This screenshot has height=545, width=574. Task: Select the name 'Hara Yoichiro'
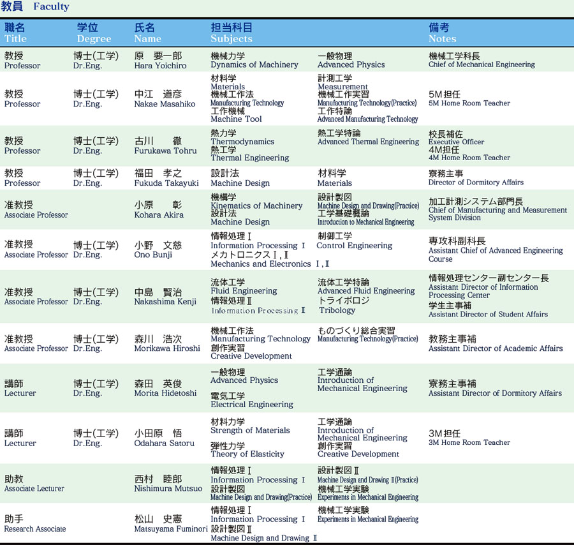(160, 66)
